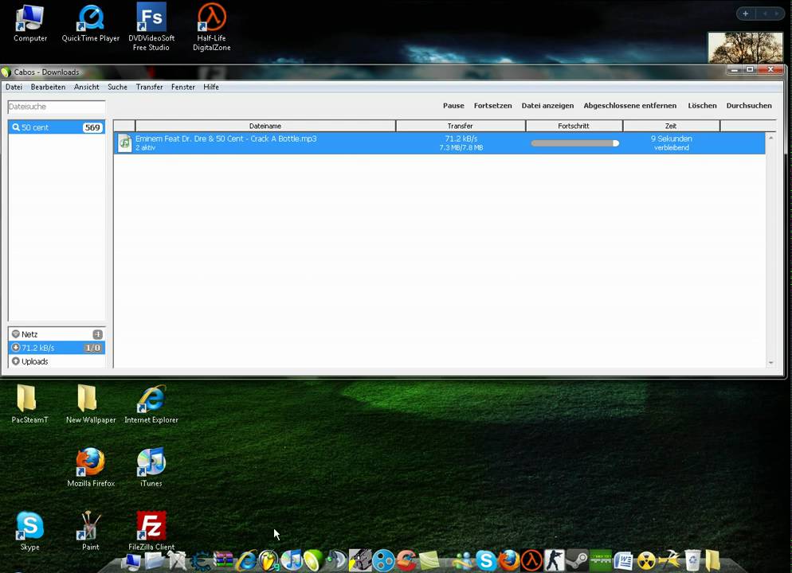792x573 pixels.
Task: Click the radioactive symbol dock icon
Action: 646,560
